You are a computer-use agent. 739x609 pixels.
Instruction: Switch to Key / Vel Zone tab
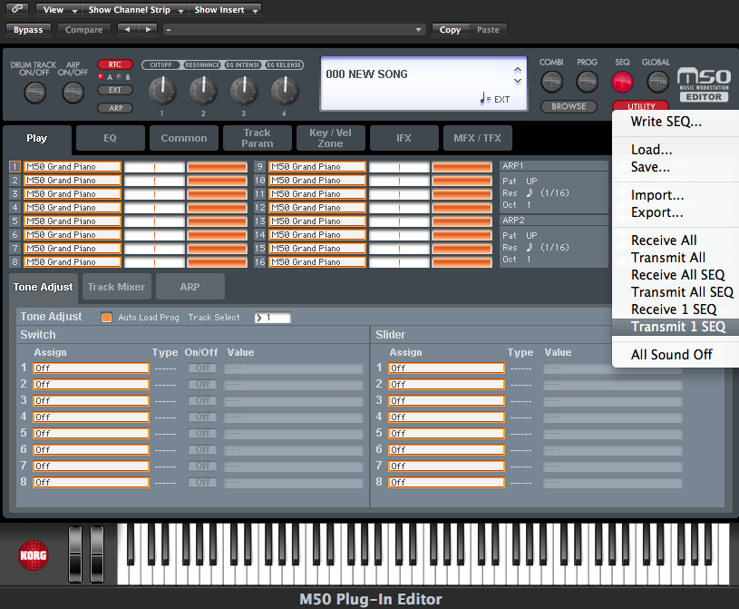330,138
